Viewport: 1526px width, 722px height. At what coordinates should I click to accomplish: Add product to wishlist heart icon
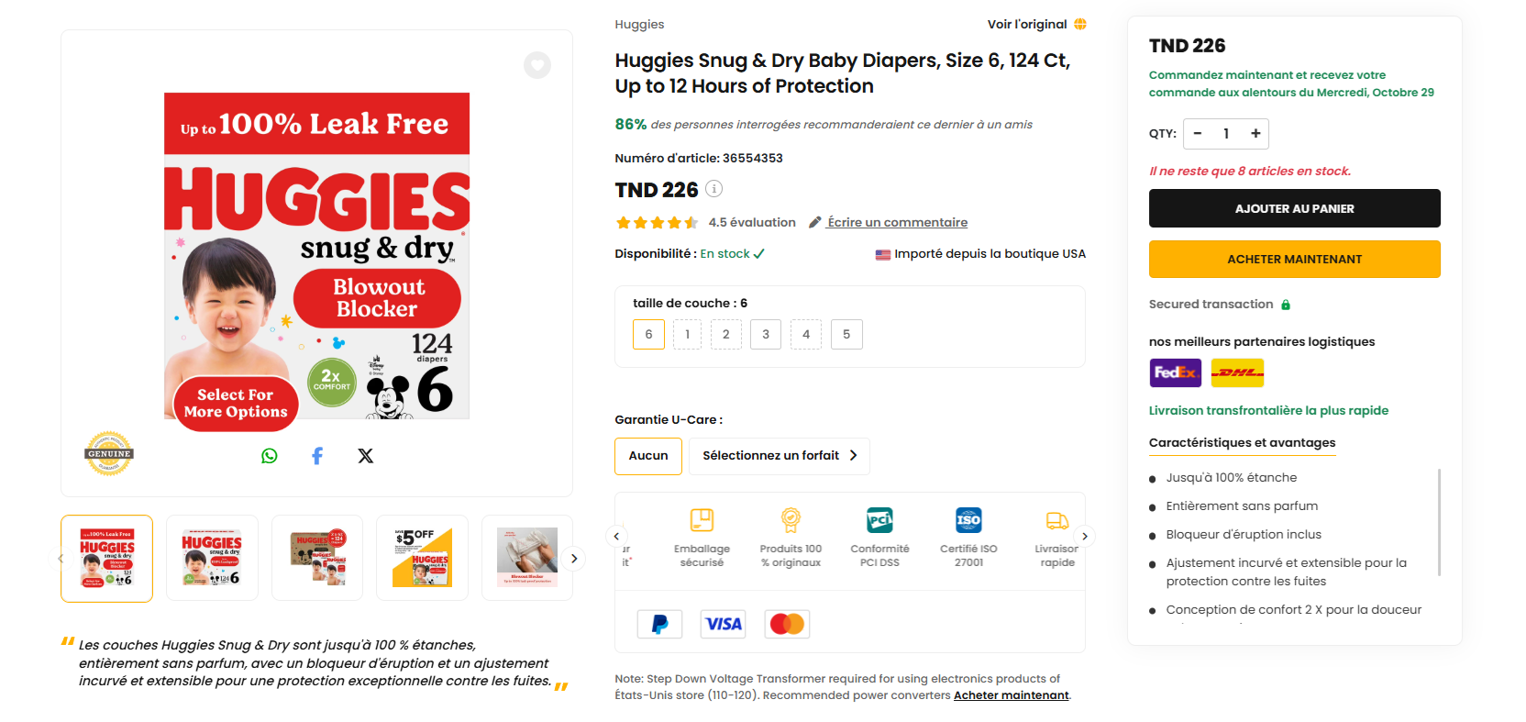click(x=537, y=65)
